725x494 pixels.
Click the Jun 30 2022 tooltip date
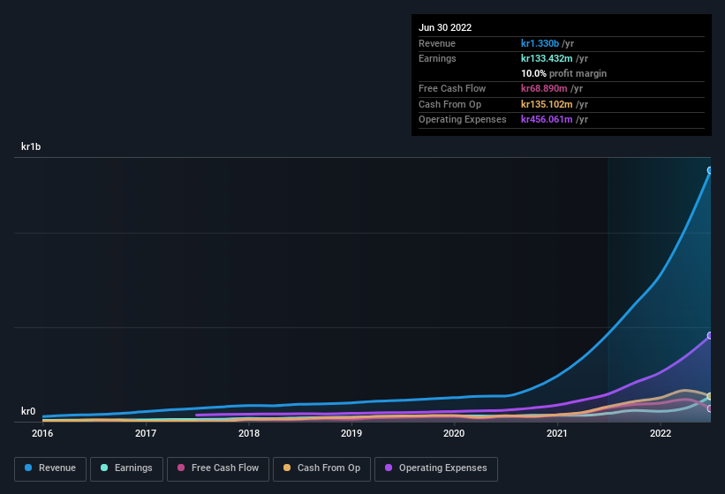[445, 27]
